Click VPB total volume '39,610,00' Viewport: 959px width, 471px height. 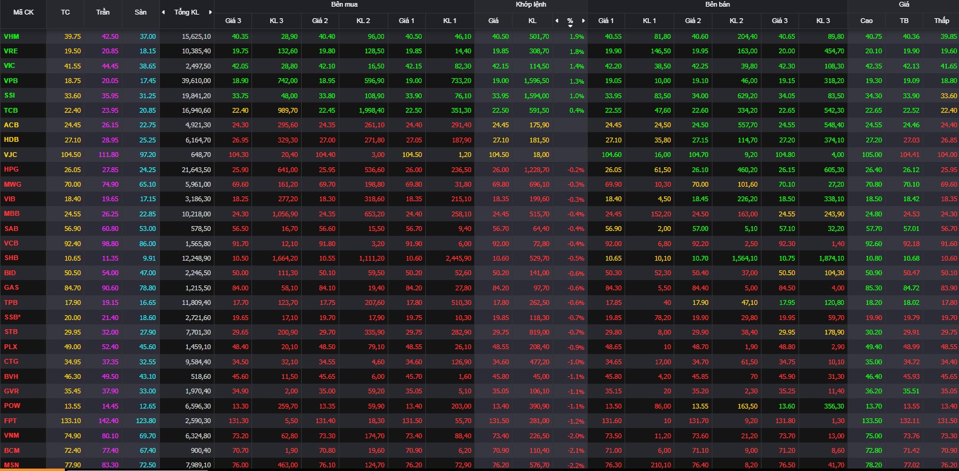click(x=196, y=81)
